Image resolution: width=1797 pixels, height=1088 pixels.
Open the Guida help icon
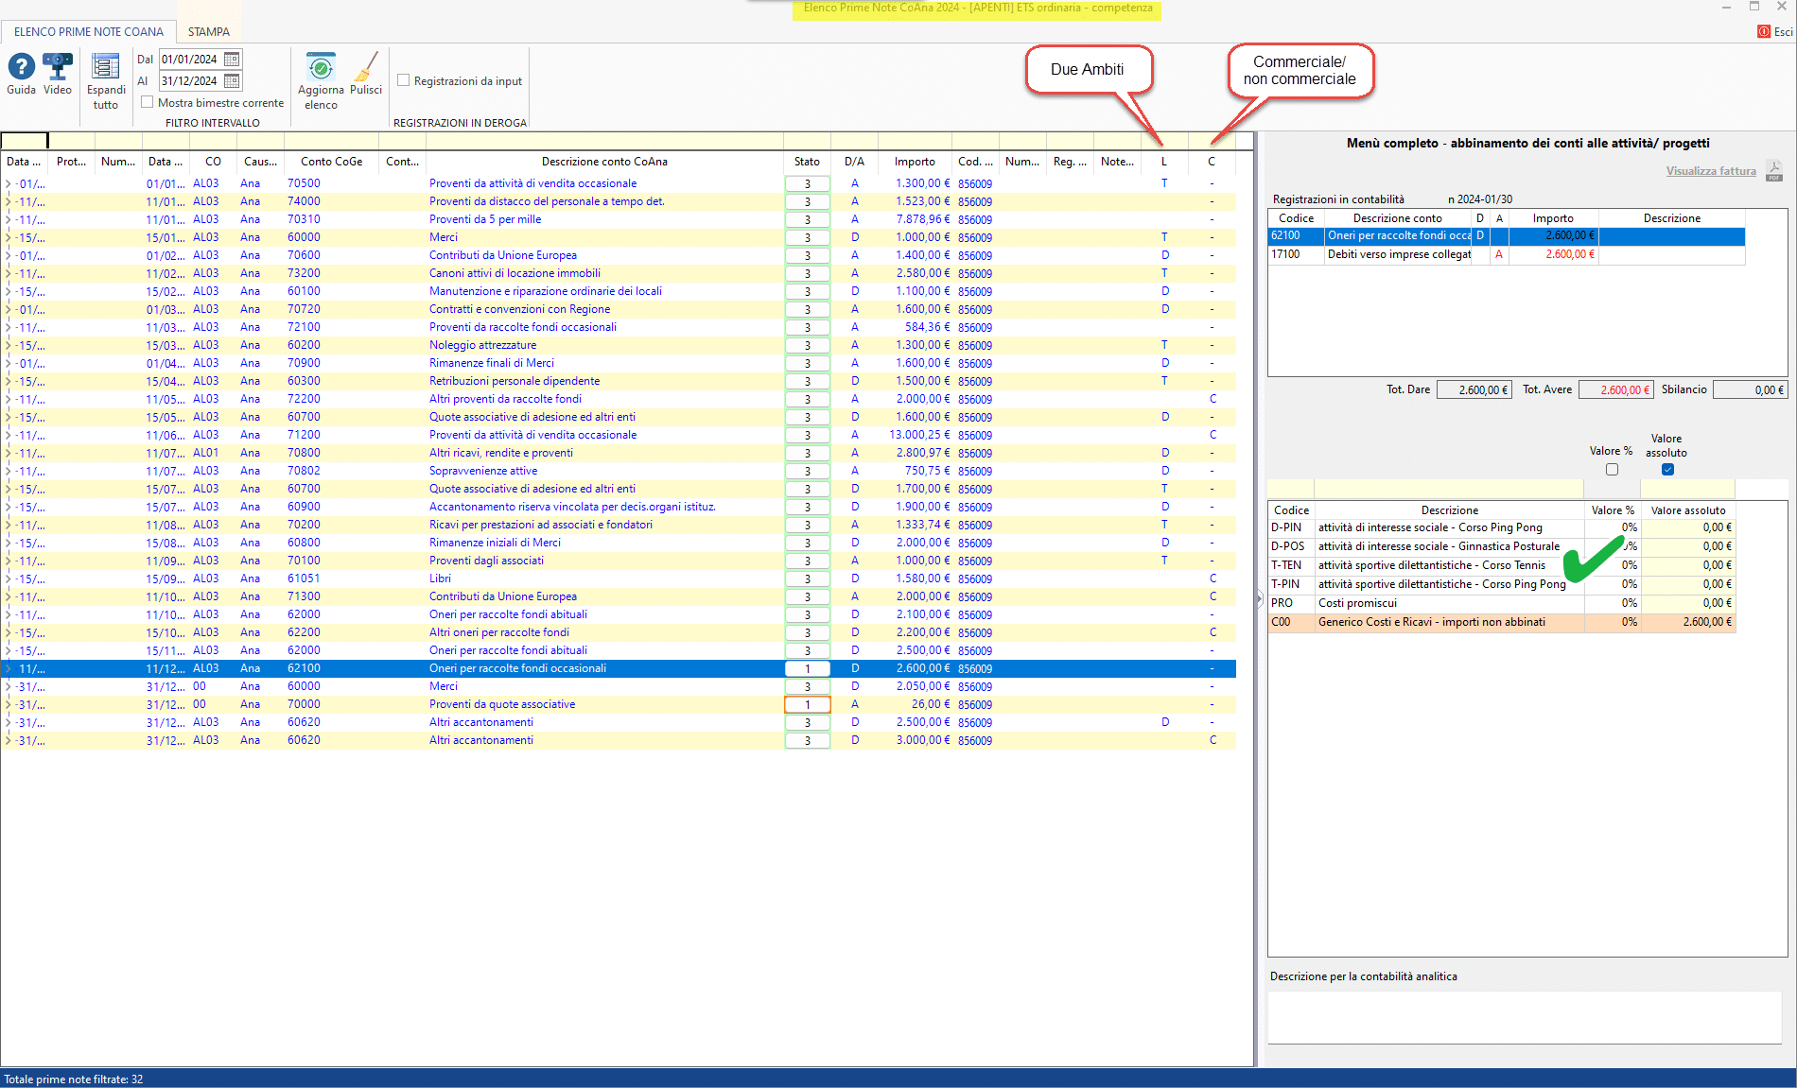21,67
